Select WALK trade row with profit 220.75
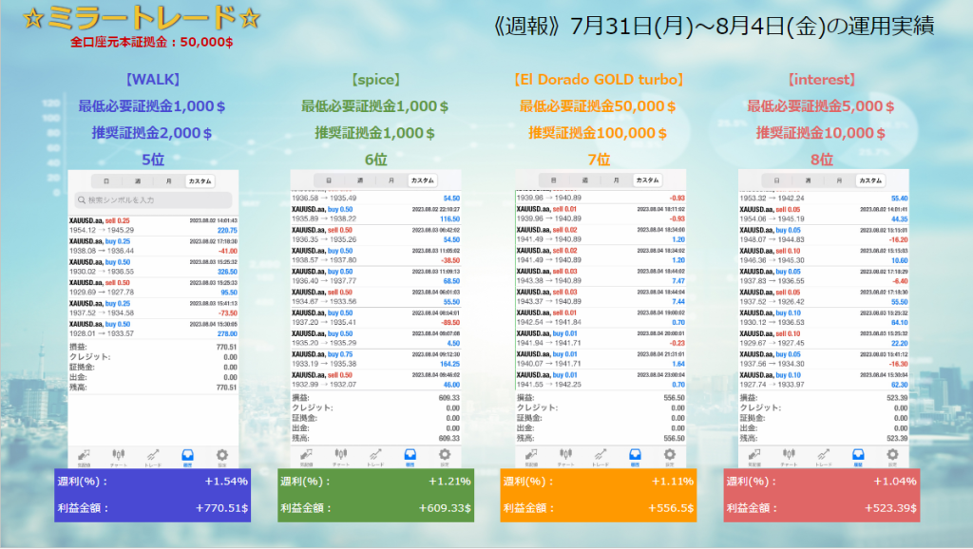The image size is (973, 549). pyautogui.click(x=153, y=225)
